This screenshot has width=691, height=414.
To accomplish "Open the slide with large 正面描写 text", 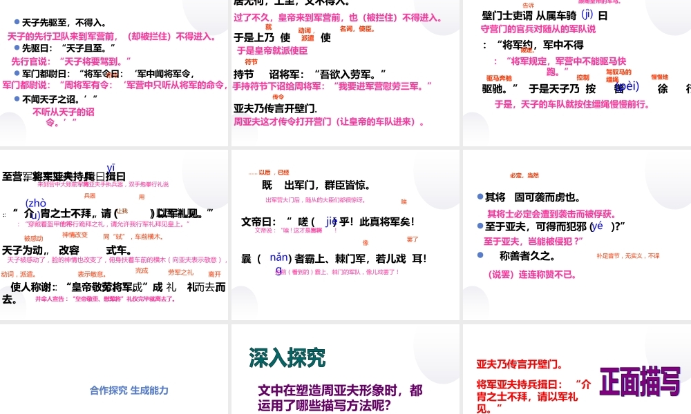I will click(577, 370).
